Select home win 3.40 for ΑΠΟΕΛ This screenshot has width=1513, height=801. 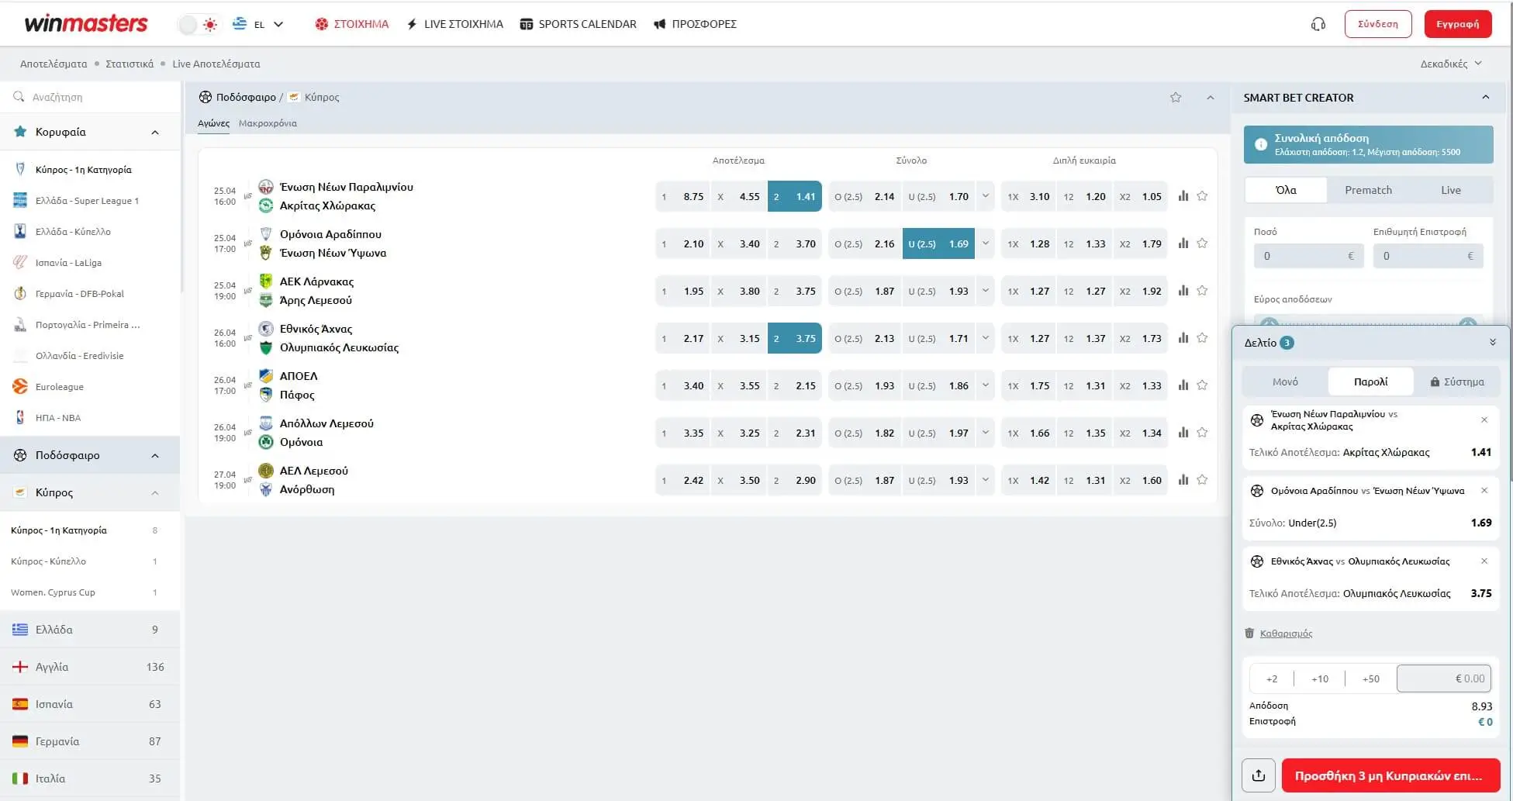(682, 385)
